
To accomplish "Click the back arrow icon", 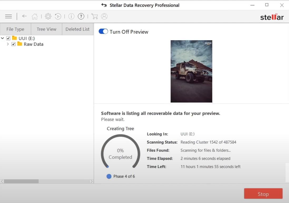I will (x=25, y=16).
